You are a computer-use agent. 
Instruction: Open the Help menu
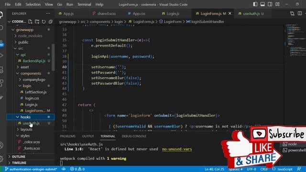[99, 4]
